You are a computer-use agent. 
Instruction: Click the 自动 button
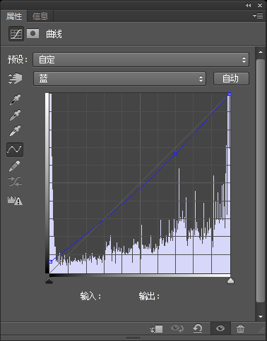pyautogui.click(x=231, y=79)
